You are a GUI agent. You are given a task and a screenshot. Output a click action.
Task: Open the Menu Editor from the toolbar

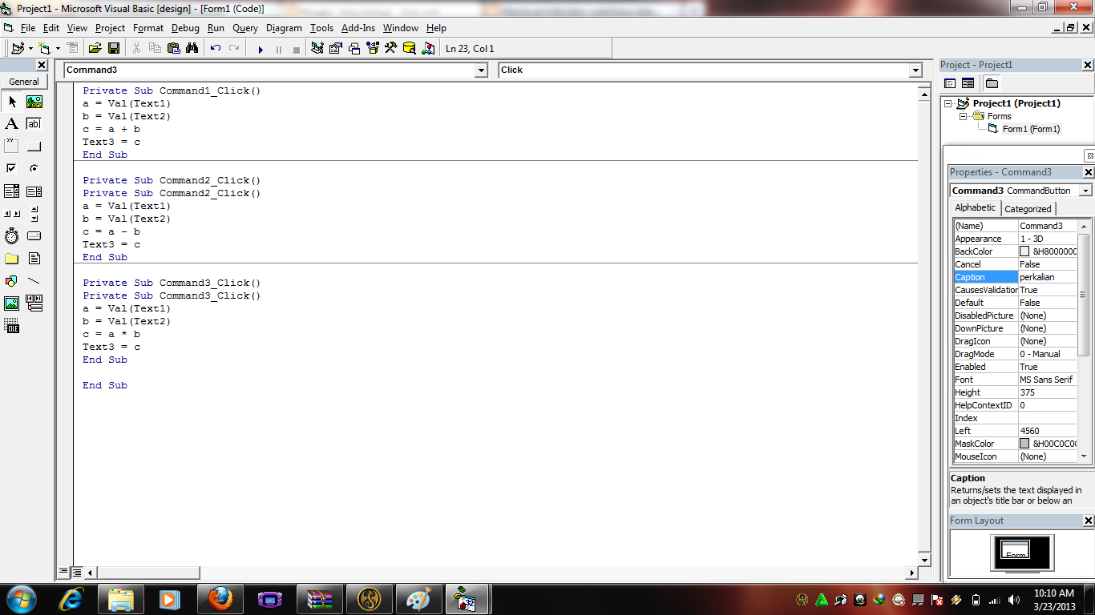pos(72,48)
